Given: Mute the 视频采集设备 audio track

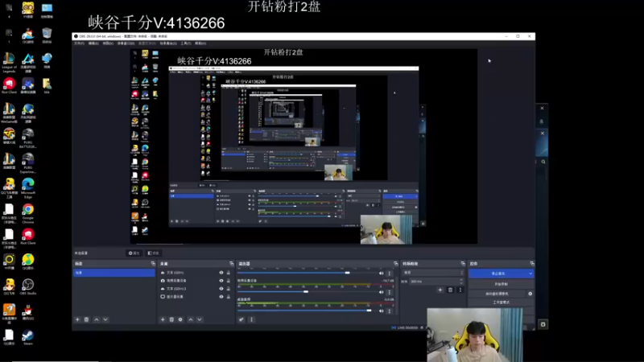Looking at the screenshot, I should point(381,292).
